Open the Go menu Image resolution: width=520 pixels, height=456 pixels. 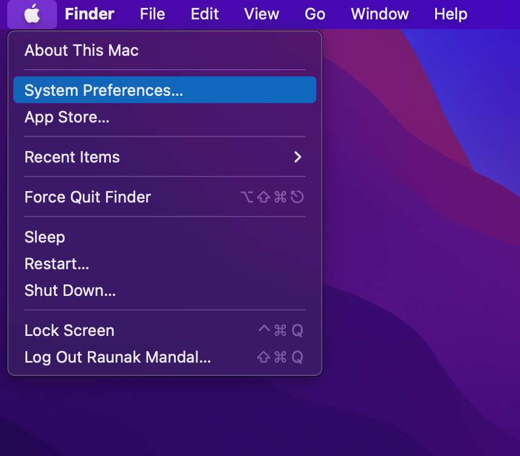point(315,14)
